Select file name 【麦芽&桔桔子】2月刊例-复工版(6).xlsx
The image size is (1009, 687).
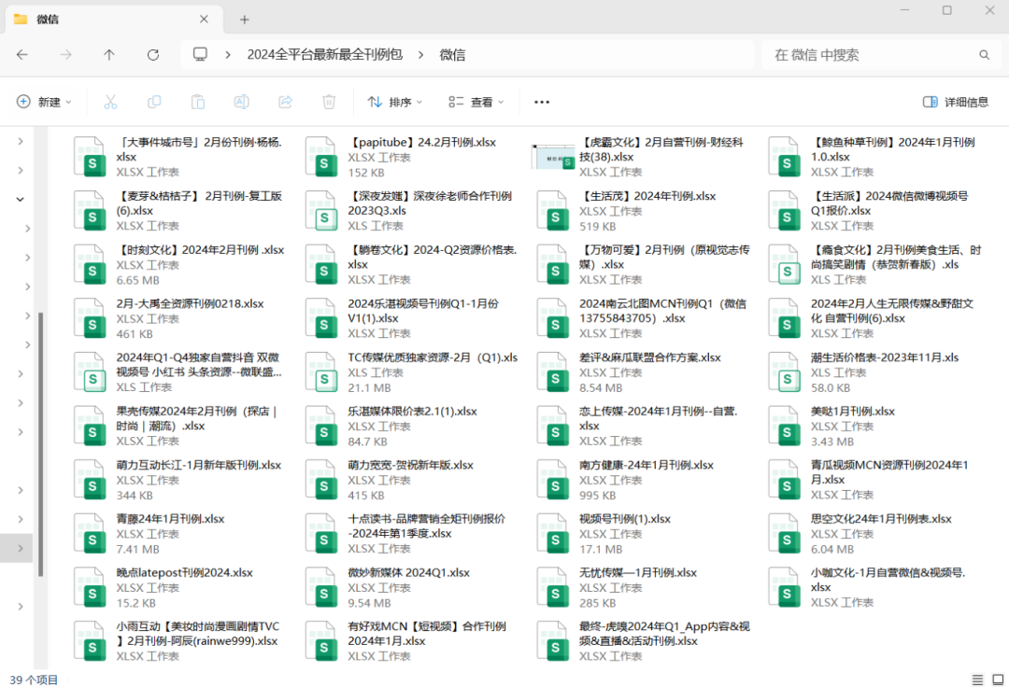click(x=200, y=203)
